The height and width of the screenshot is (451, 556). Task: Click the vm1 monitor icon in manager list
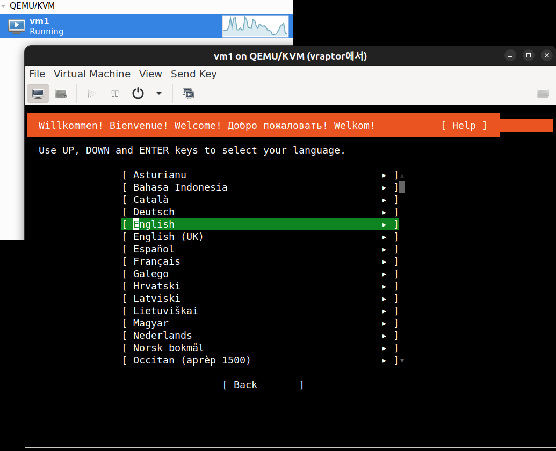(x=17, y=26)
